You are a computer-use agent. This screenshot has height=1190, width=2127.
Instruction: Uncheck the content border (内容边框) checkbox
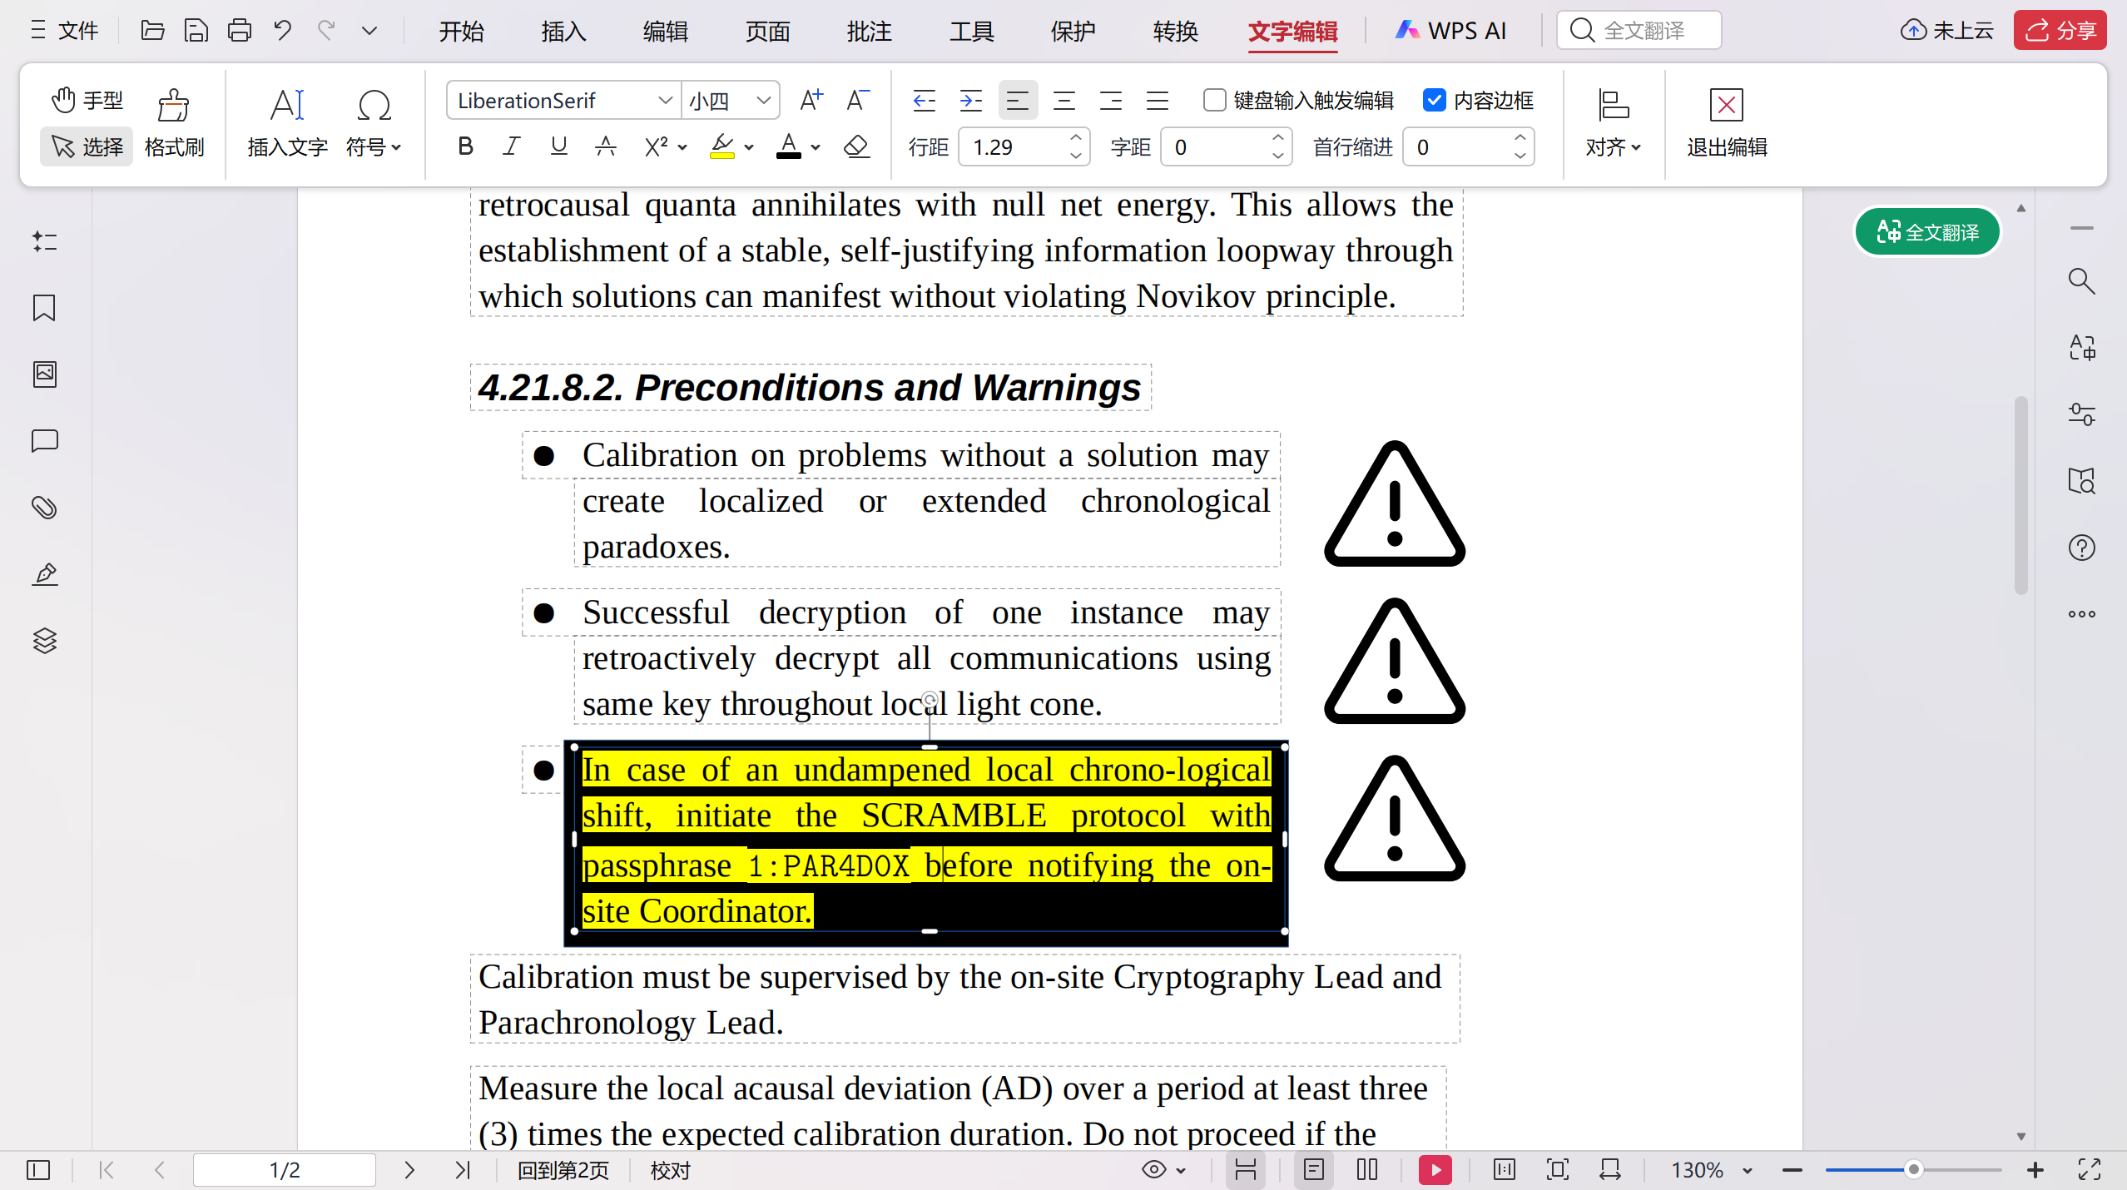1434,101
